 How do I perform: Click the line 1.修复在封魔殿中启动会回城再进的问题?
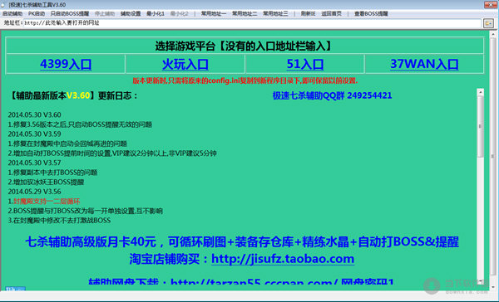coord(67,144)
